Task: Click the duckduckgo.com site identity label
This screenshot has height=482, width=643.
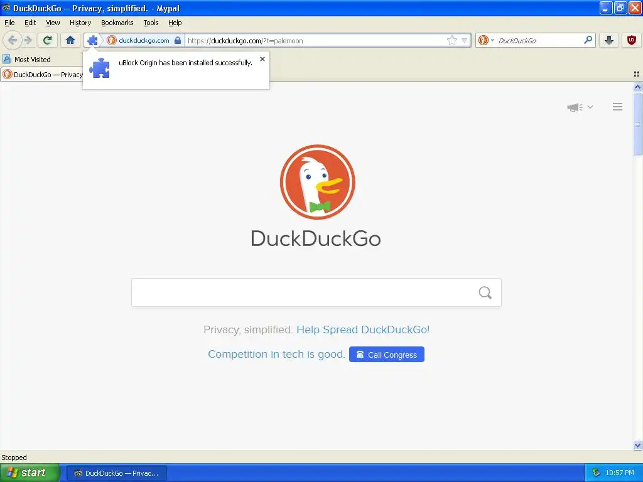Action: tap(144, 41)
